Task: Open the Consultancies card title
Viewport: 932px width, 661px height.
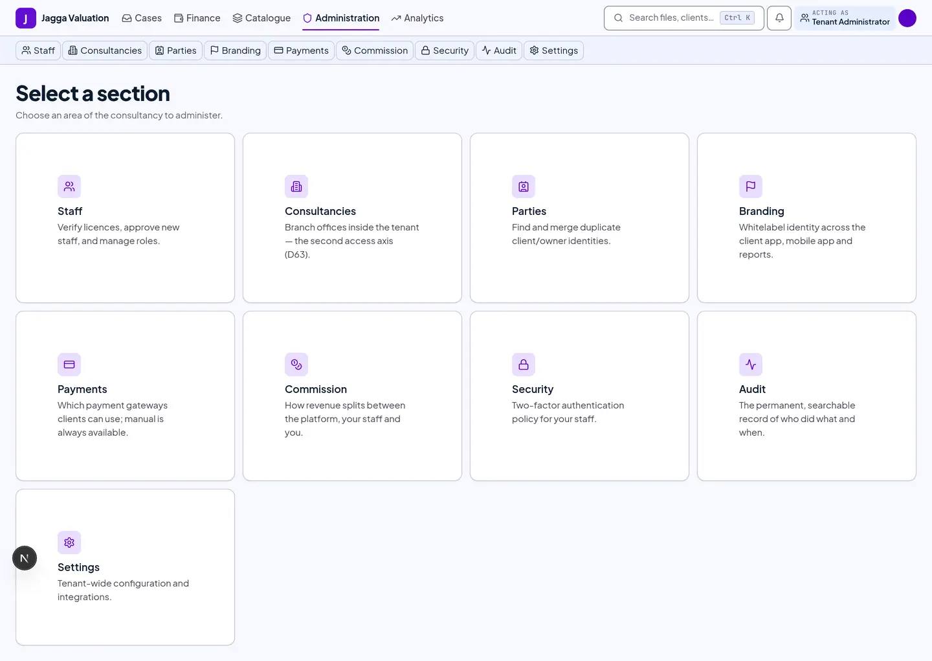Action: 320,211
